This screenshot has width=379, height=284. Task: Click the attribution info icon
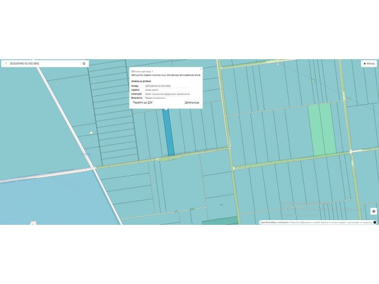[x=375, y=222]
